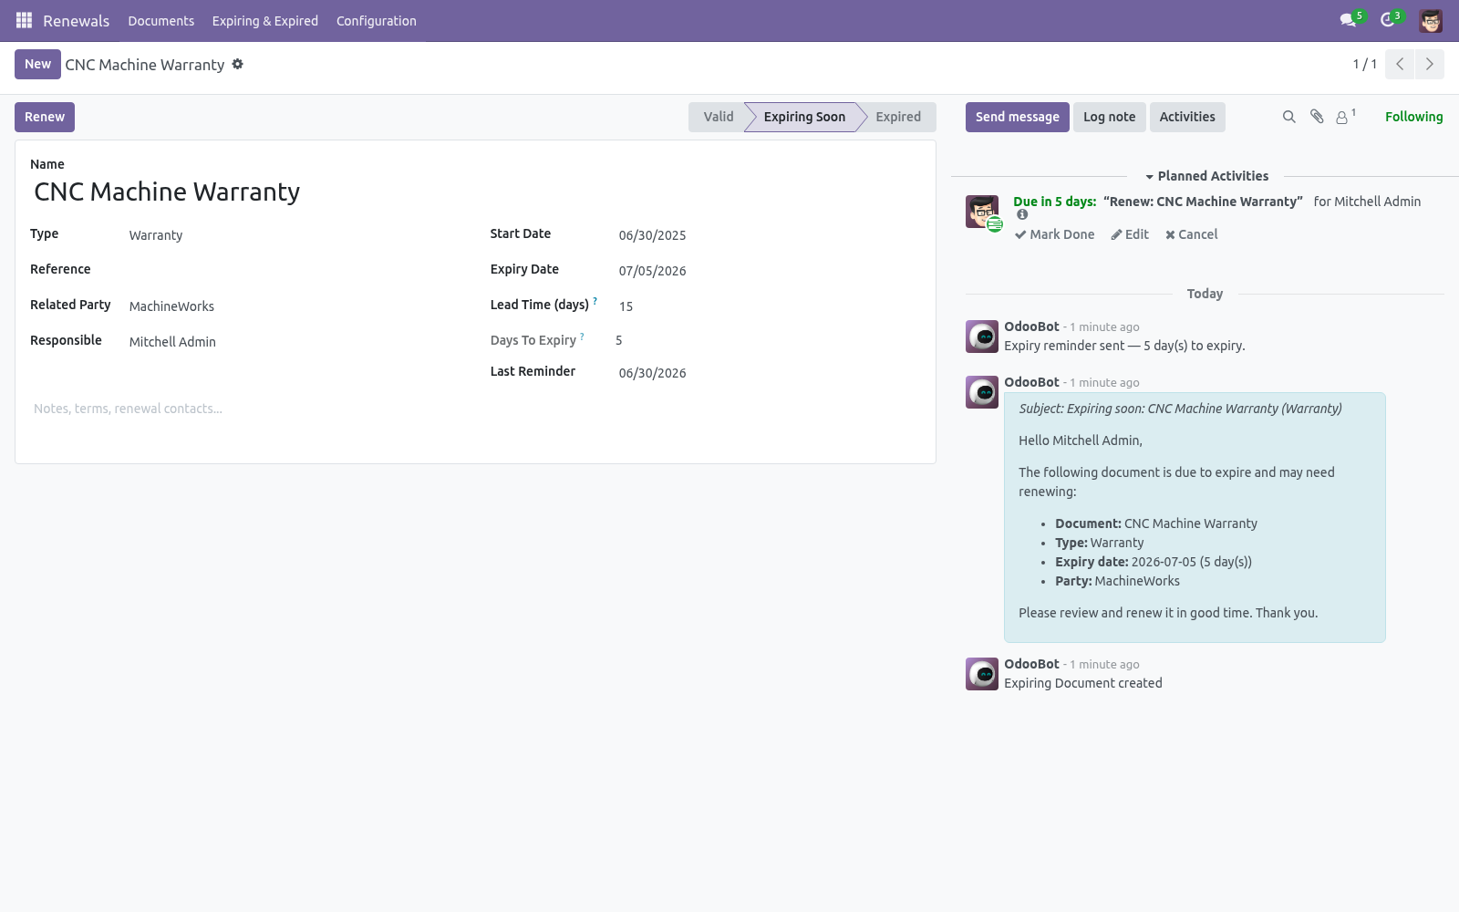The width and height of the screenshot is (1459, 912).
Task: Edit the planned renewal activity
Action: 1130,234
